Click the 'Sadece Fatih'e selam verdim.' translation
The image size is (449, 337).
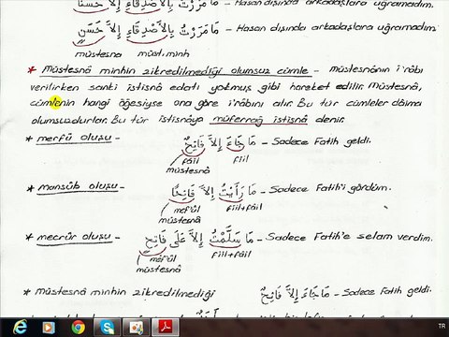(349, 237)
